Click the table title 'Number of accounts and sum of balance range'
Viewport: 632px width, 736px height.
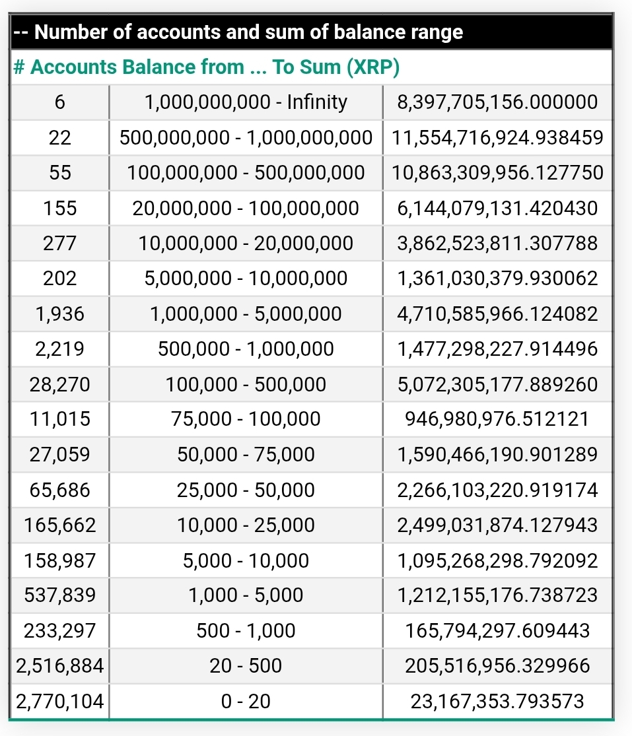click(248, 32)
